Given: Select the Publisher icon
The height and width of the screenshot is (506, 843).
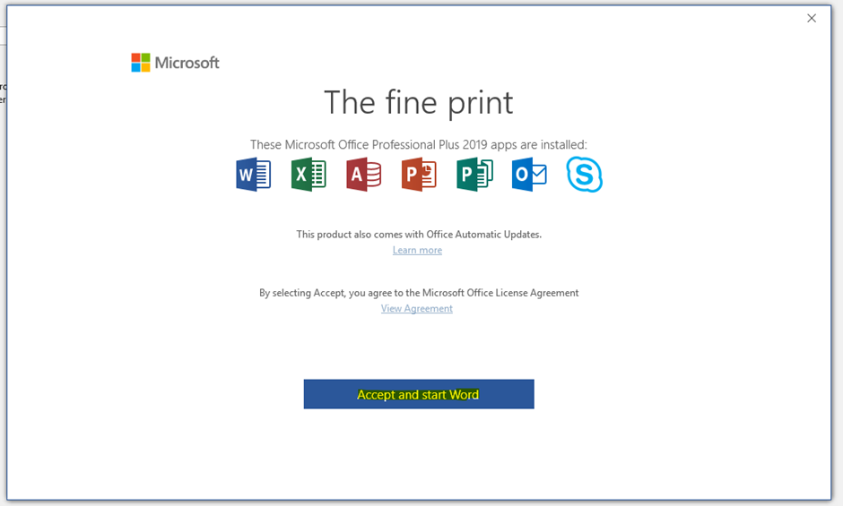Looking at the screenshot, I should pos(474,174).
